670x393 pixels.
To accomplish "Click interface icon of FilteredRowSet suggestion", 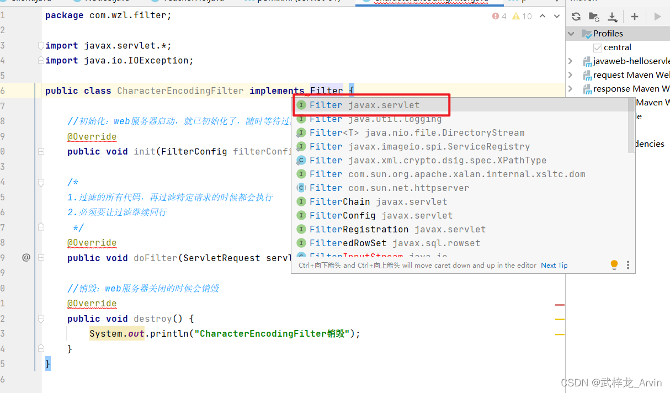I will [301, 243].
